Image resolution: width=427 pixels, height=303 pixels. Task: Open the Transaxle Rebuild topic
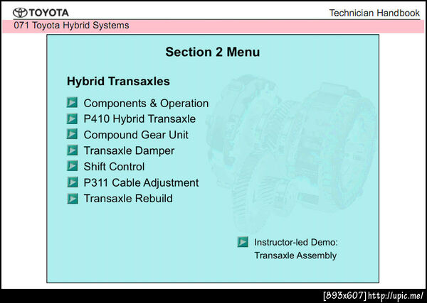tap(128, 199)
